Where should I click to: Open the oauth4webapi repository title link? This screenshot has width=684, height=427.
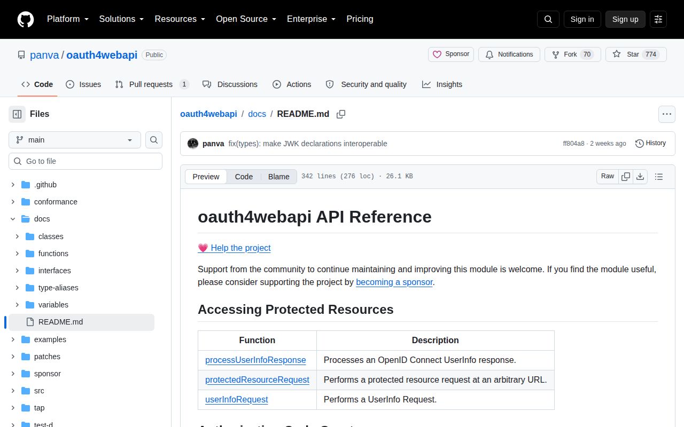pos(102,55)
